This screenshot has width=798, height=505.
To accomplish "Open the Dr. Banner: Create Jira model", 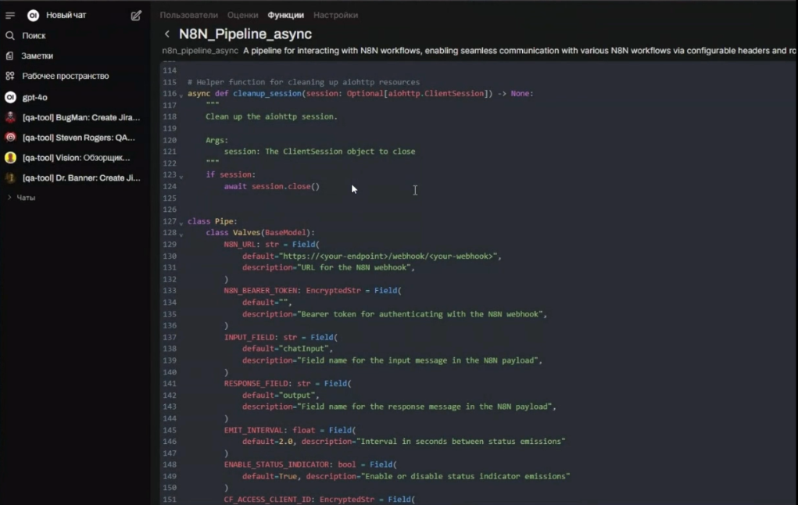I will coord(81,178).
